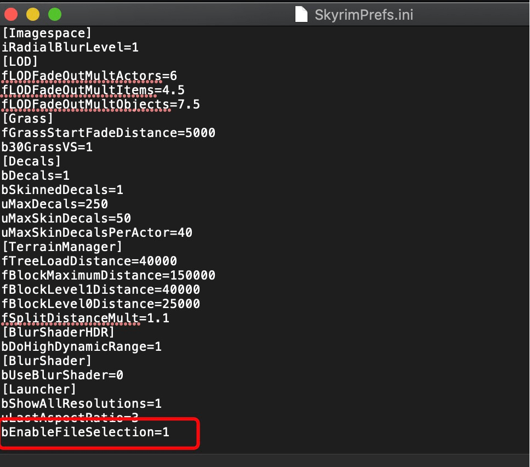Viewport: 530px width, 467px height.
Task: Click the uMaxDecals=250 line
Action: 55,204
